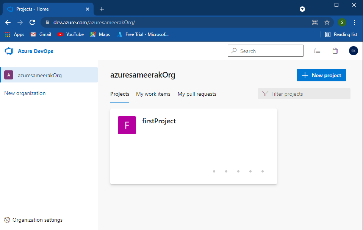The height and width of the screenshot is (230, 363).
Task: Click the filter icon on Filter projects
Action: tap(264, 93)
